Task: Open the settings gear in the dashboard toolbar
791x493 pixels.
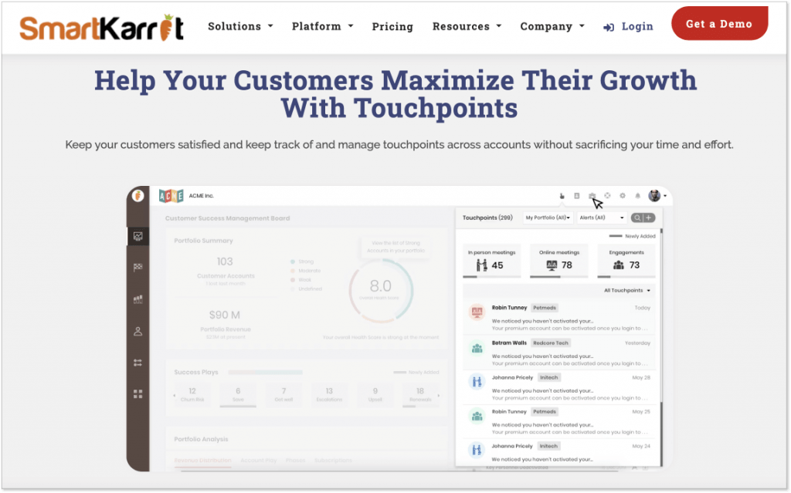Action: tap(623, 195)
